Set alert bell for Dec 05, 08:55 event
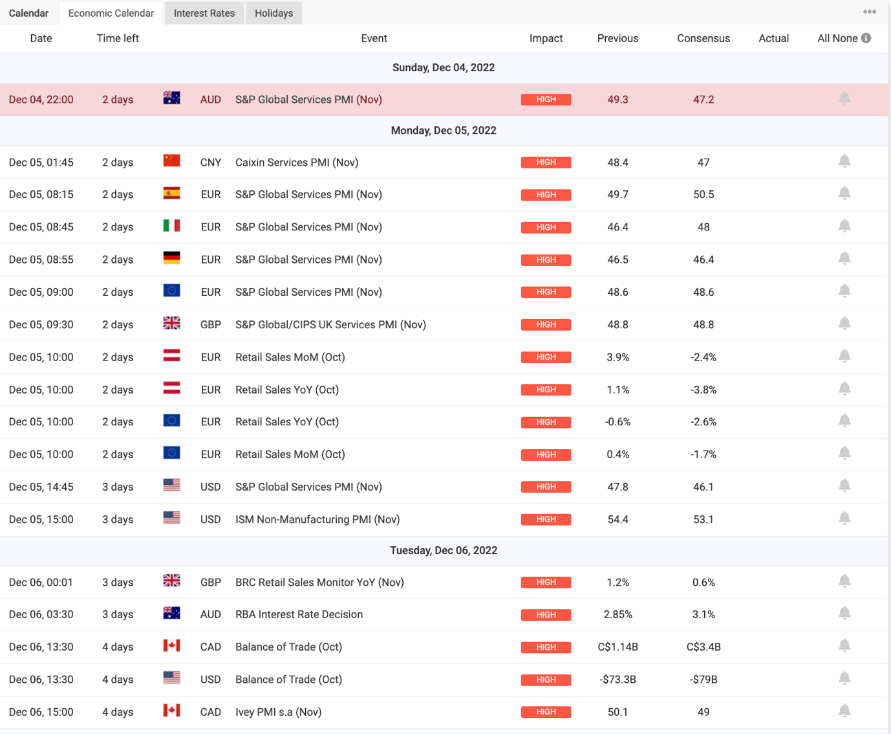 coord(844,259)
